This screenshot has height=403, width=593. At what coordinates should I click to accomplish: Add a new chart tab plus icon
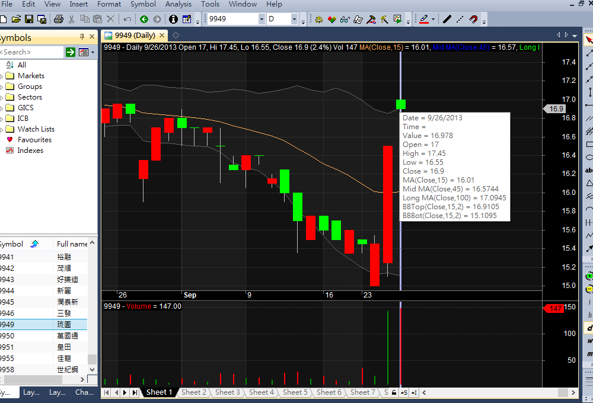click(176, 36)
